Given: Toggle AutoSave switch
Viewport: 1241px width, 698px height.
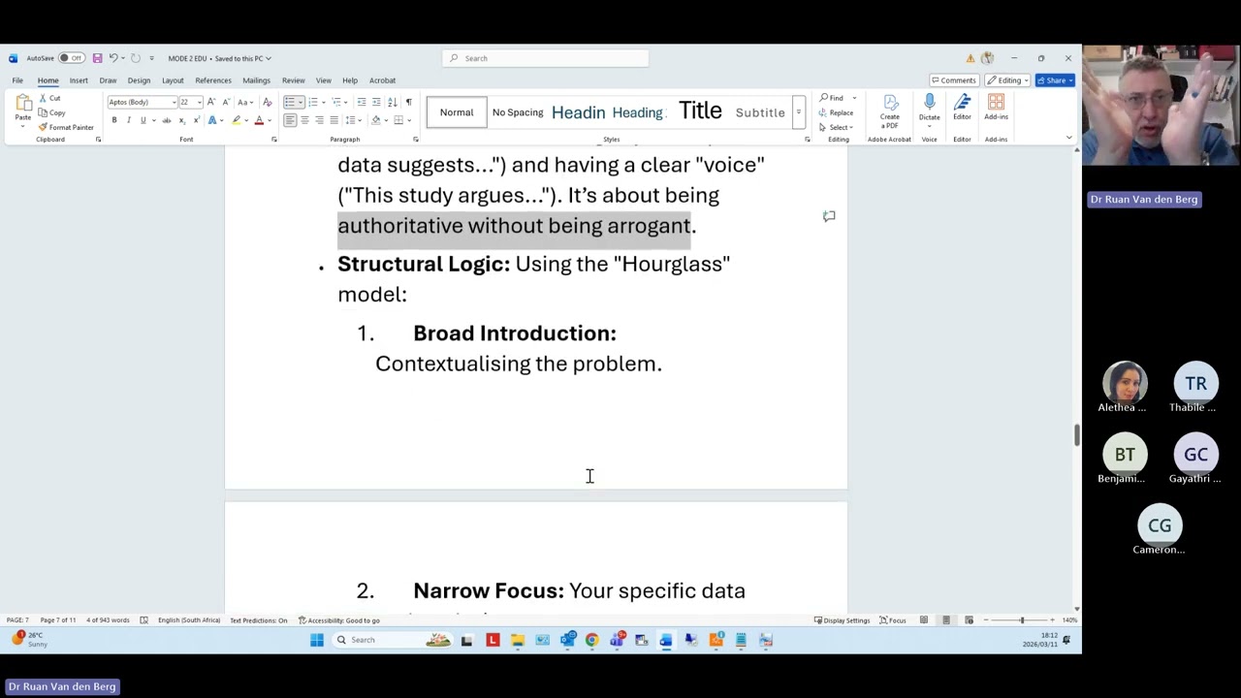Looking at the screenshot, I should (x=70, y=58).
